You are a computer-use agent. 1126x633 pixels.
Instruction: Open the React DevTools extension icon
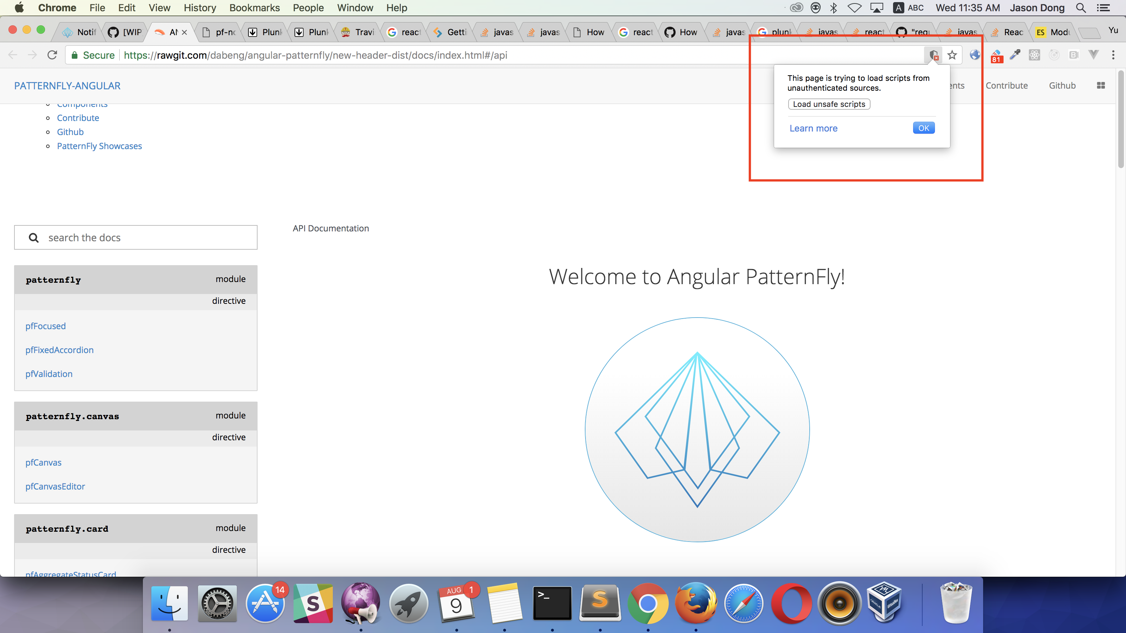click(x=1034, y=55)
